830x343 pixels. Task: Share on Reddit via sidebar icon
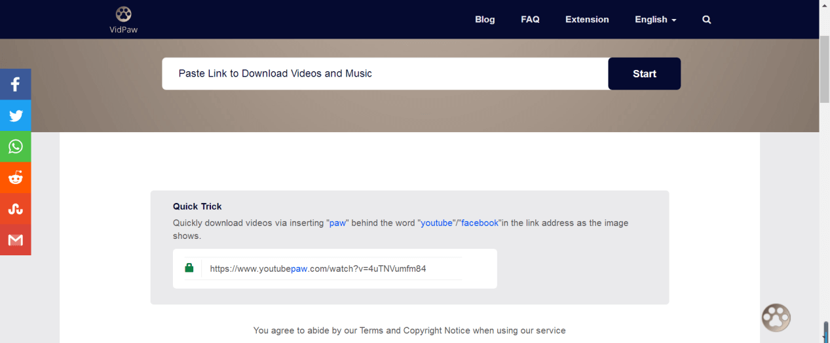coord(16,177)
